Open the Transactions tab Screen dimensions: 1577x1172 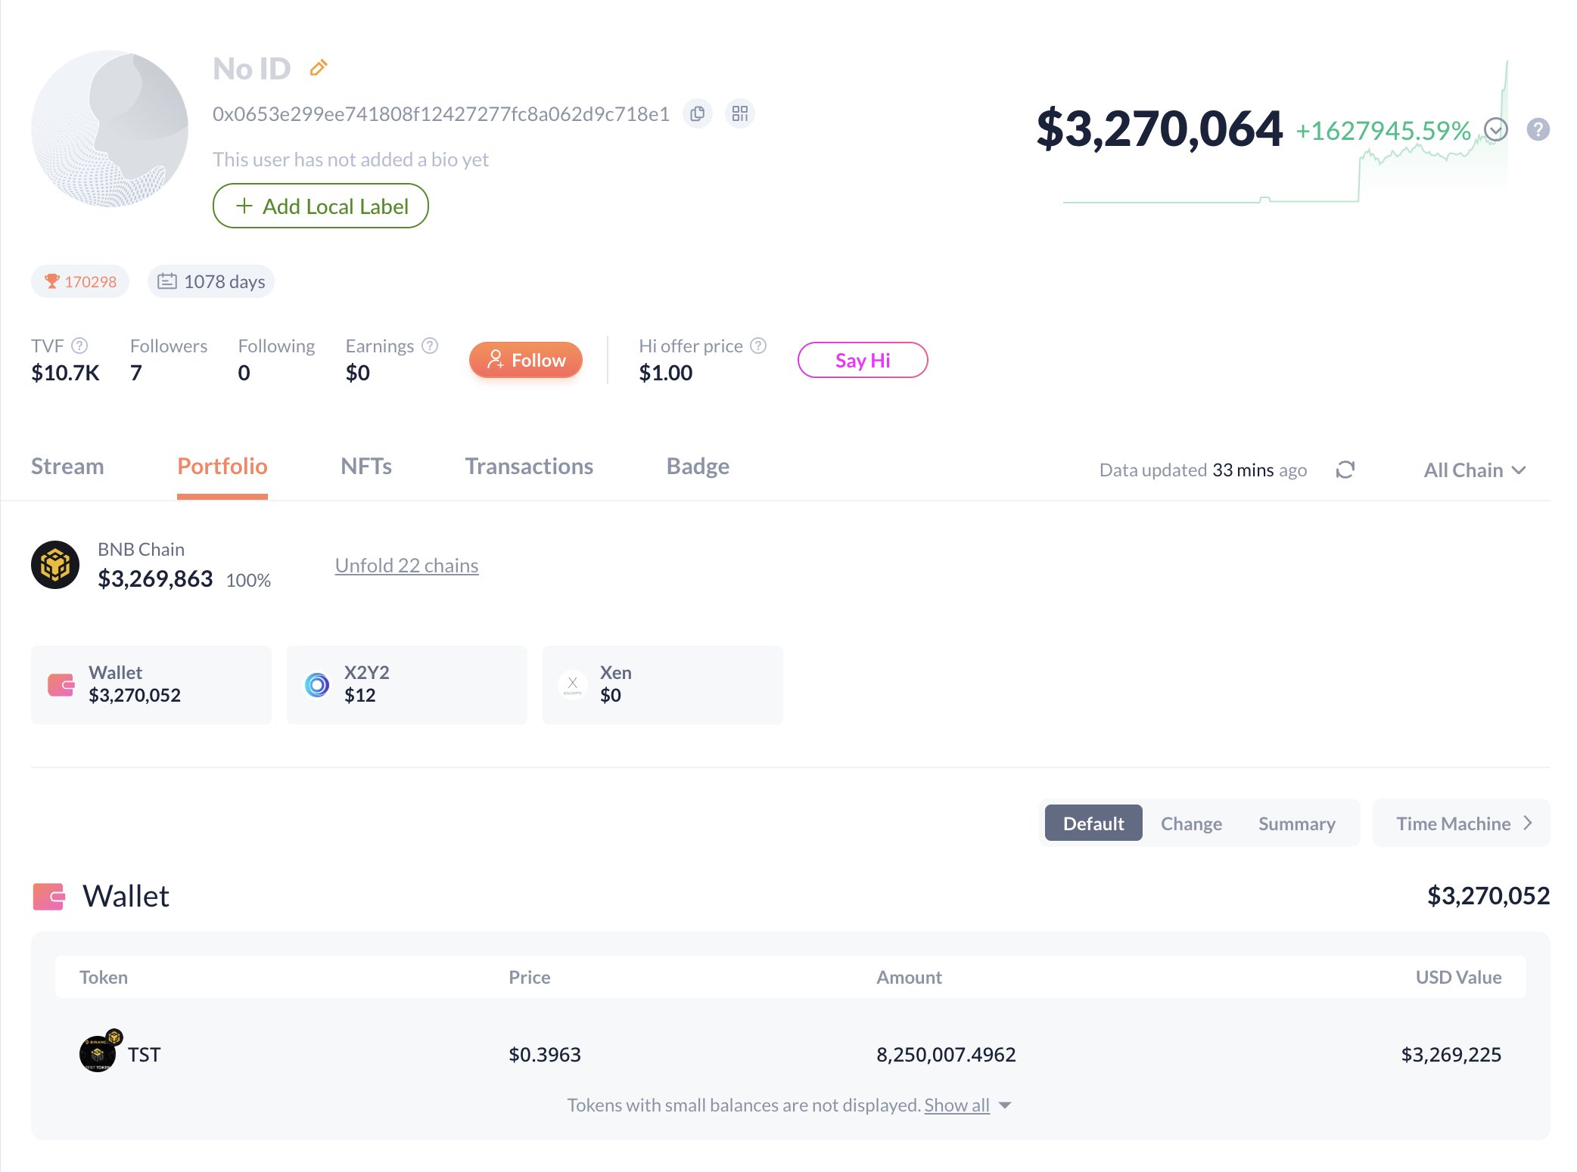click(529, 467)
